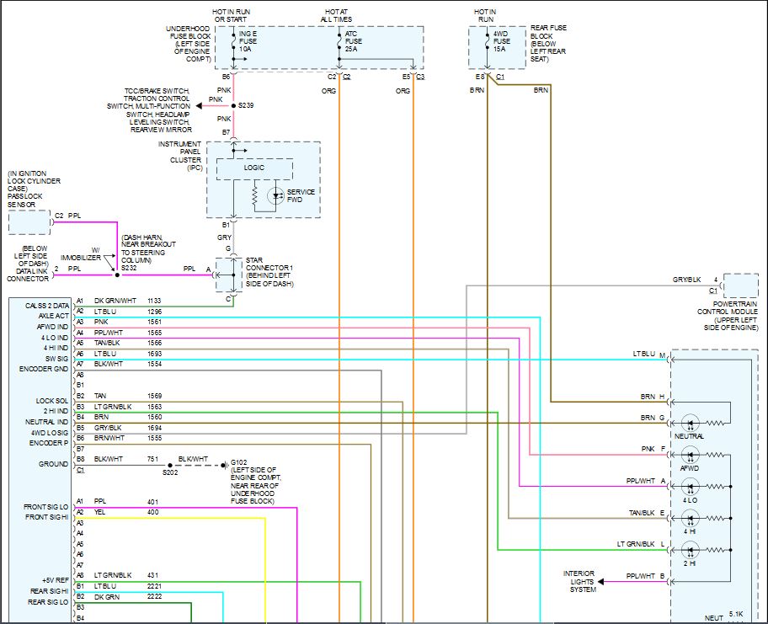Click the REAR SIG HI pin label
The image size is (768, 624).
click(49, 590)
